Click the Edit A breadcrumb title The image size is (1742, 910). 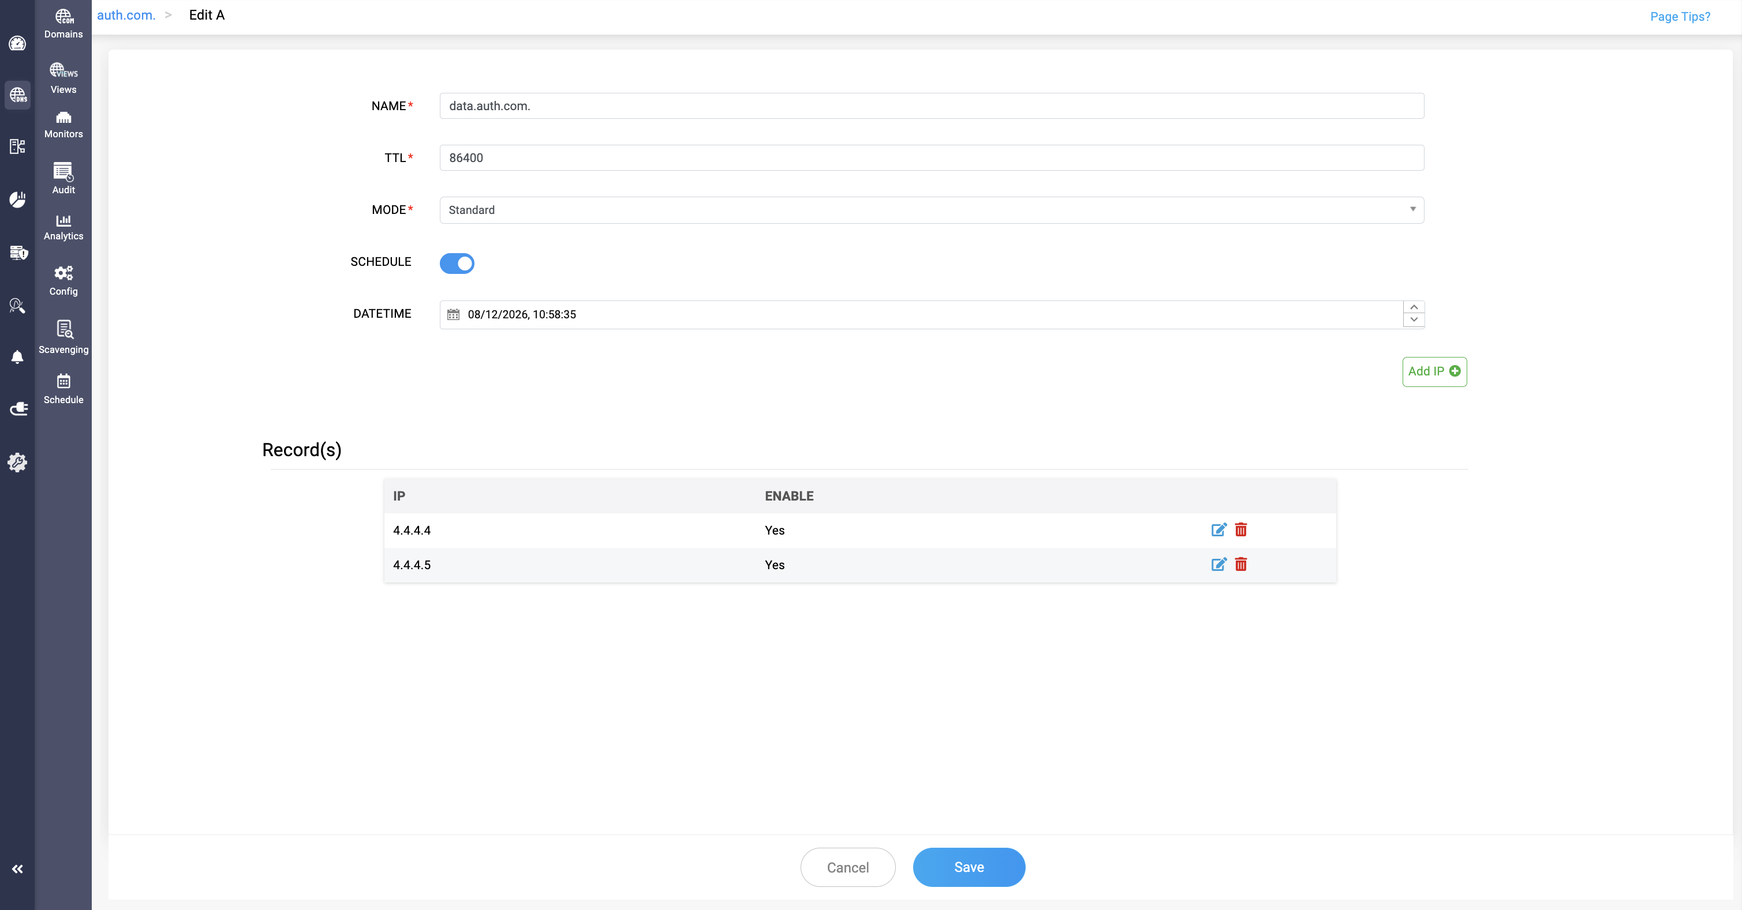(x=207, y=15)
